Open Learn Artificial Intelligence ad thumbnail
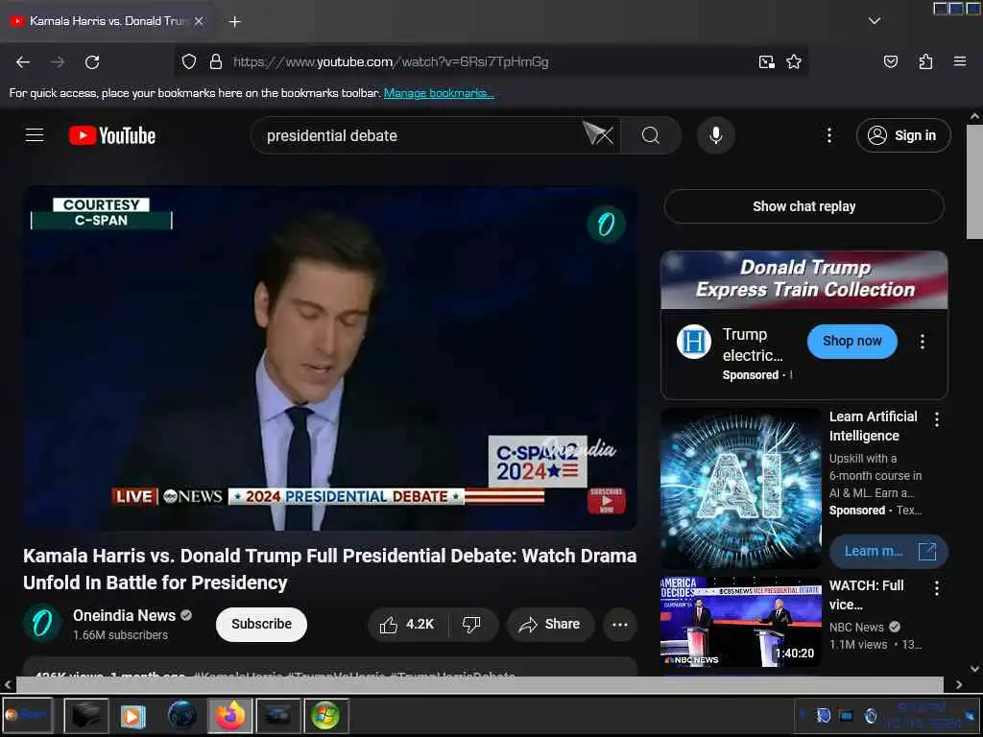This screenshot has height=737, width=983. [741, 488]
